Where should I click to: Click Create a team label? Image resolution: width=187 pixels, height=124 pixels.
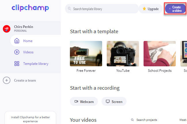coord(25,80)
